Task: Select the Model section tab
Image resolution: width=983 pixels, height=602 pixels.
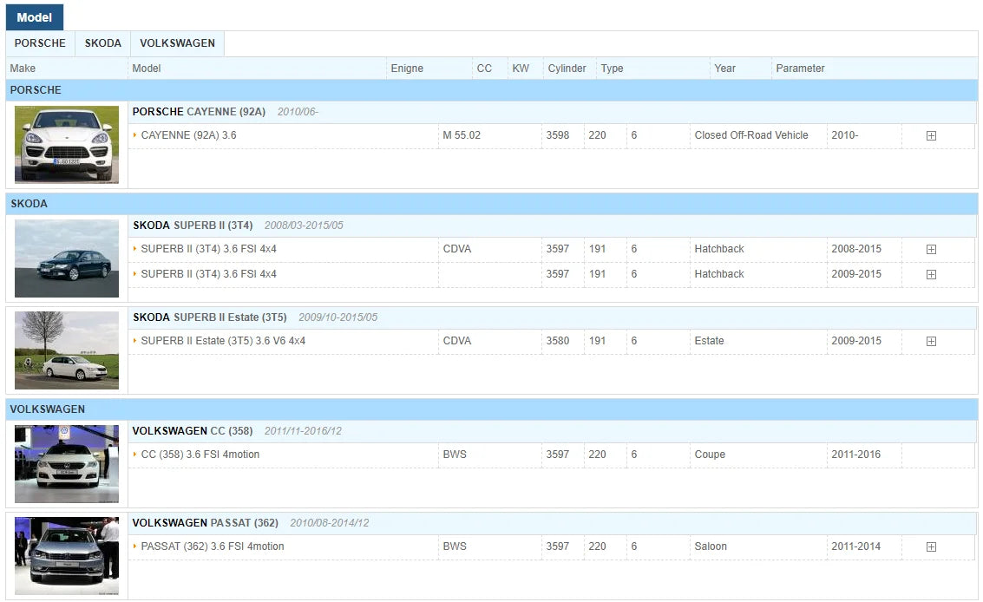Action: [x=35, y=17]
